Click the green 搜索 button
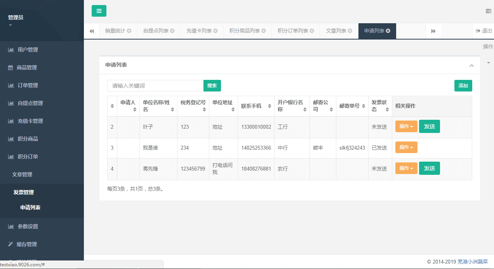This screenshot has width=494, height=269. click(212, 86)
